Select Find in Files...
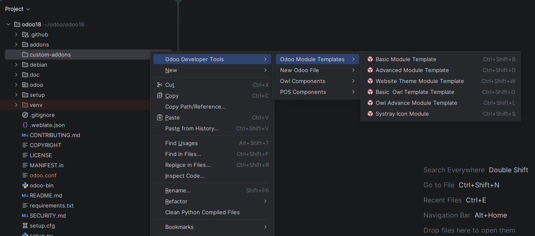The image size is (535, 236). click(x=212, y=154)
